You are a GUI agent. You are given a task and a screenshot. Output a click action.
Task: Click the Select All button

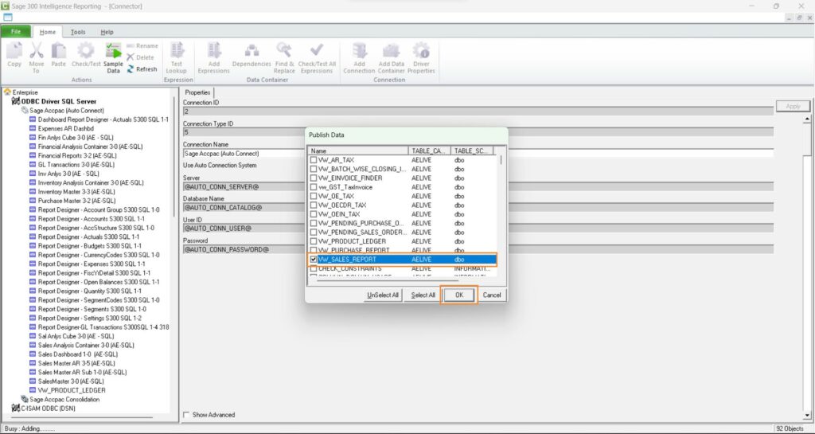423,295
